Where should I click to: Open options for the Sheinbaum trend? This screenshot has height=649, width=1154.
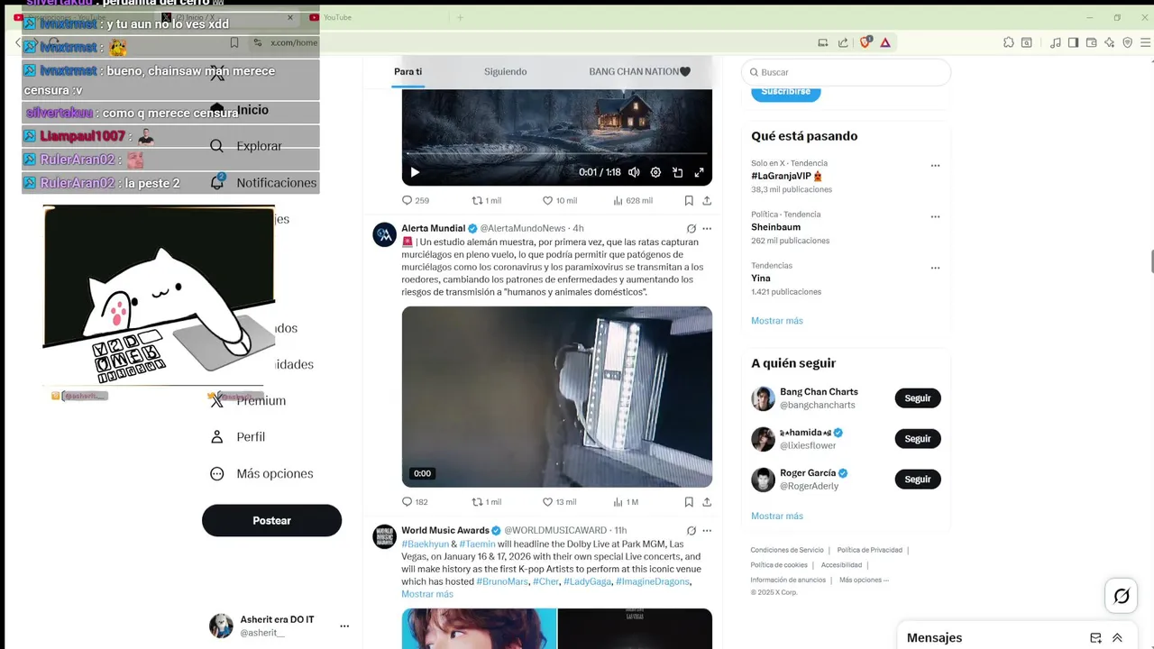click(x=935, y=217)
